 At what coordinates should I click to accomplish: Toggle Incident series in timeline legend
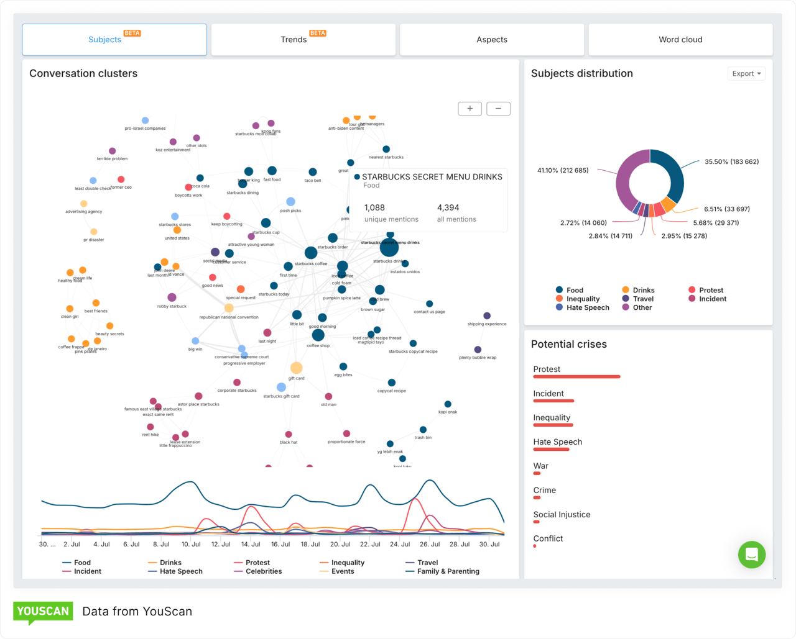tap(81, 571)
